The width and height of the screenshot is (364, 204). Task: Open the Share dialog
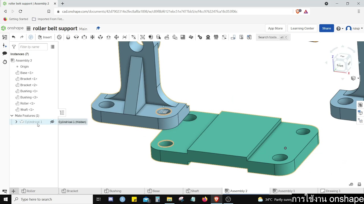[x=326, y=28]
